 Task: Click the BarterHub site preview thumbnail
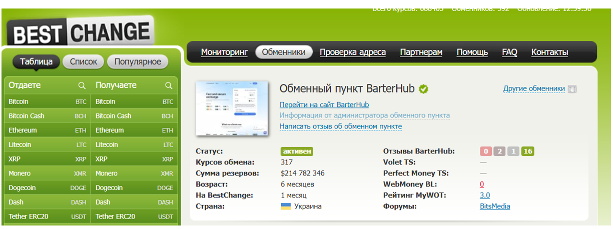[x=232, y=108]
